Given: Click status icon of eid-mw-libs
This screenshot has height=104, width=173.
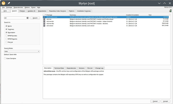Looking at the screenshot, I should [44, 23].
